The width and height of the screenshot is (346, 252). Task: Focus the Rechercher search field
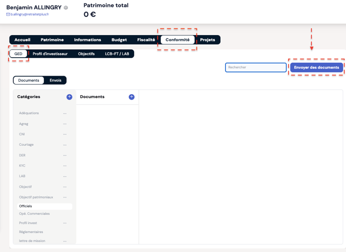(256, 67)
